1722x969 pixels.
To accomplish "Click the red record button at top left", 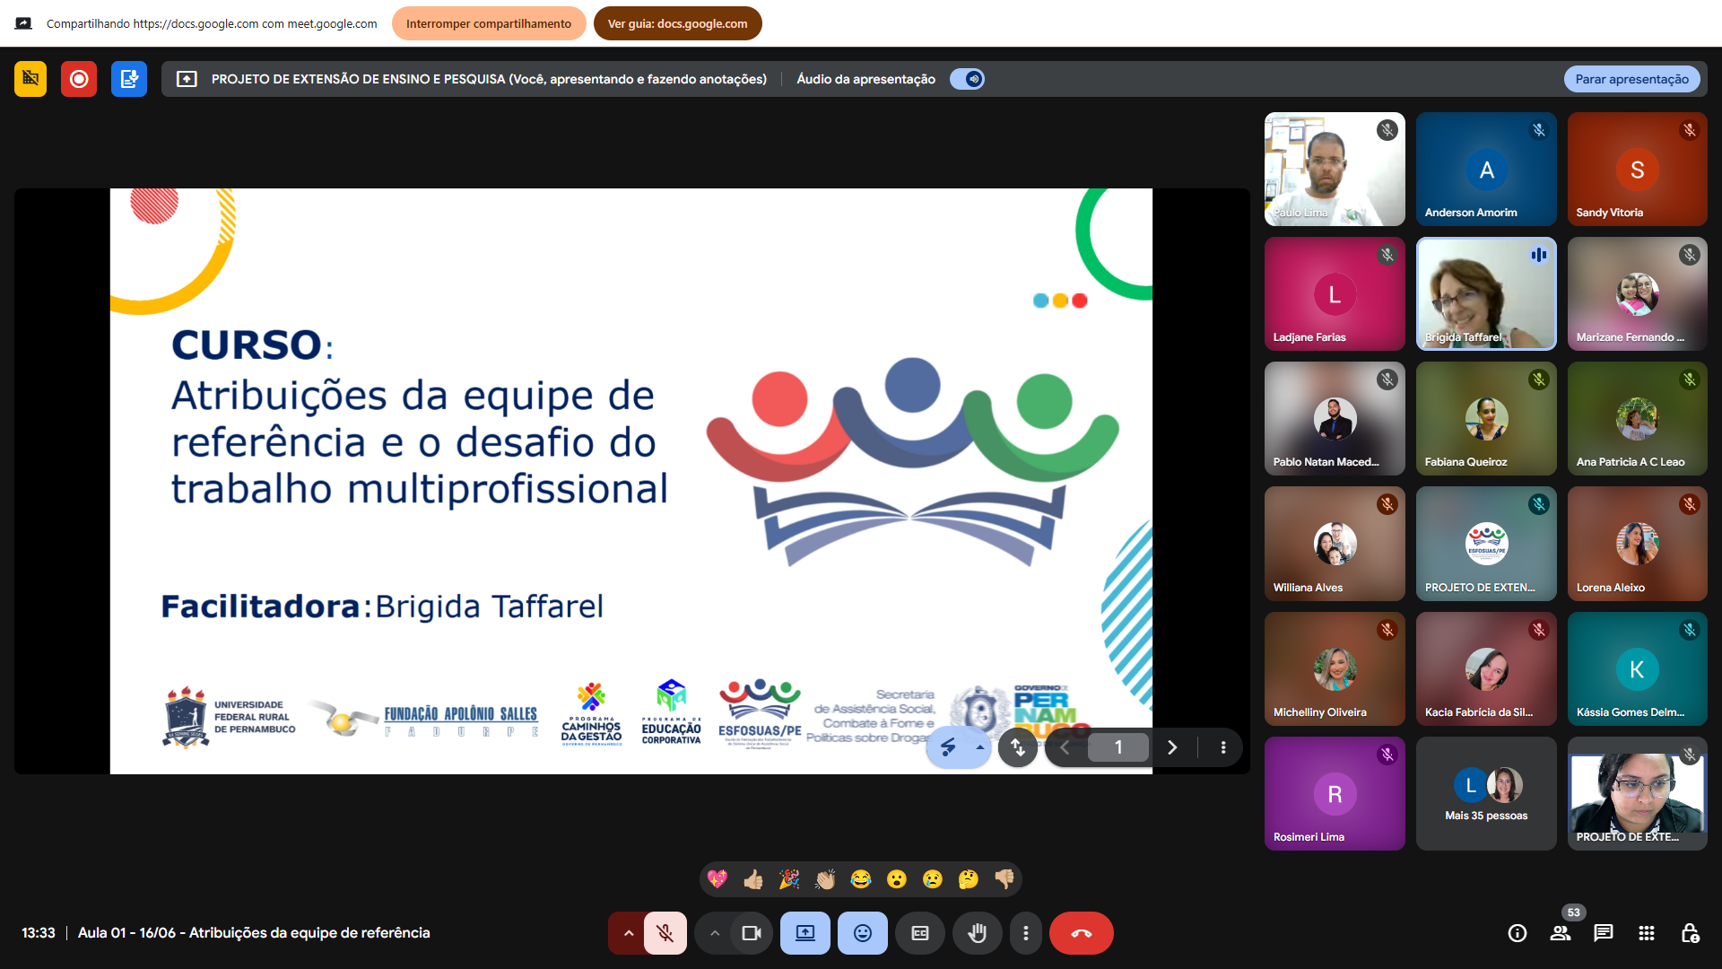I will (x=79, y=79).
